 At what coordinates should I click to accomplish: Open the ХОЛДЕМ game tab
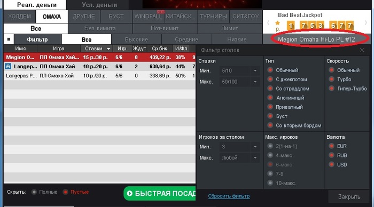20,17
